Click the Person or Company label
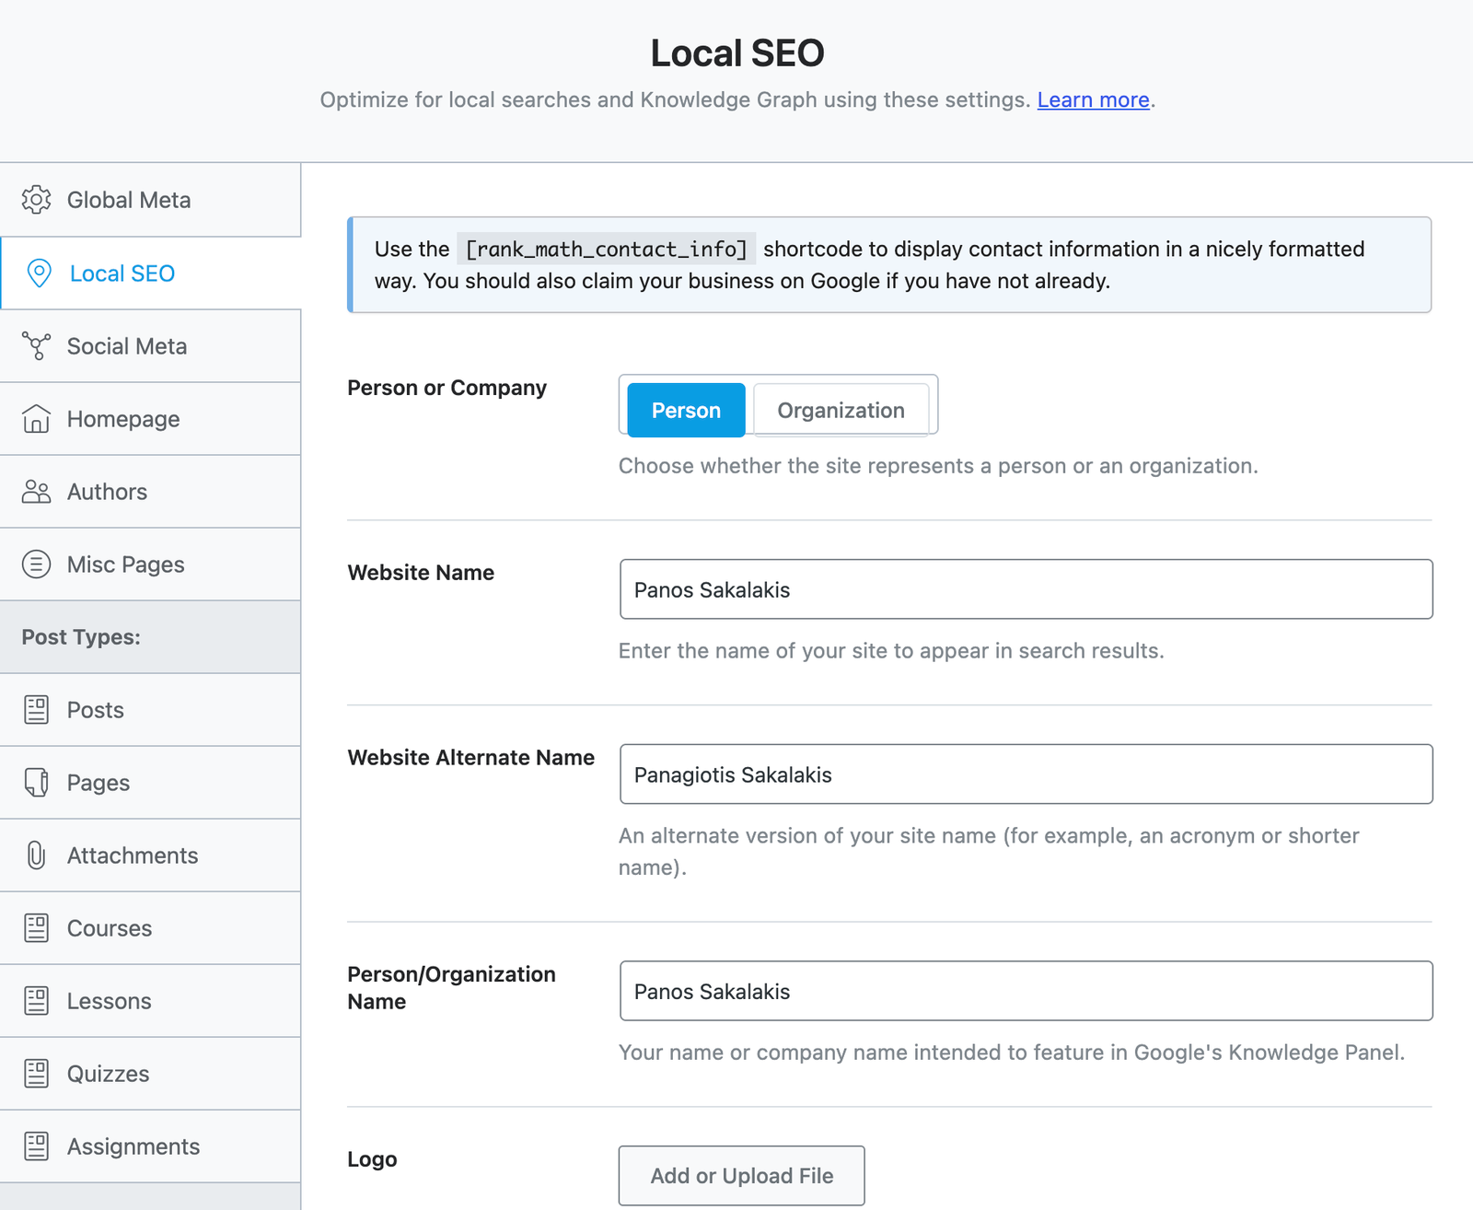This screenshot has height=1210, width=1473. point(447,388)
